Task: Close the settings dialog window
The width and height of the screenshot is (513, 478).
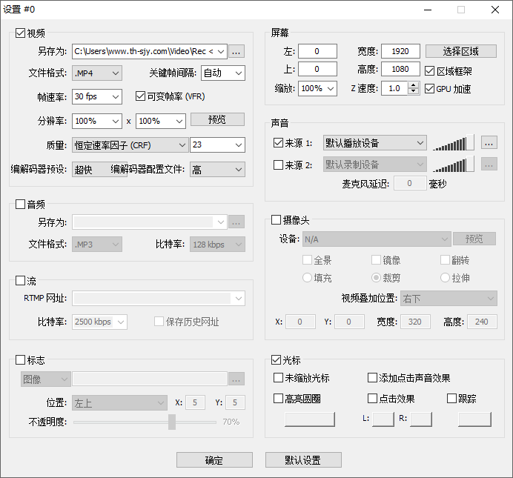Action: pyautogui.click(x=495, y=10)
